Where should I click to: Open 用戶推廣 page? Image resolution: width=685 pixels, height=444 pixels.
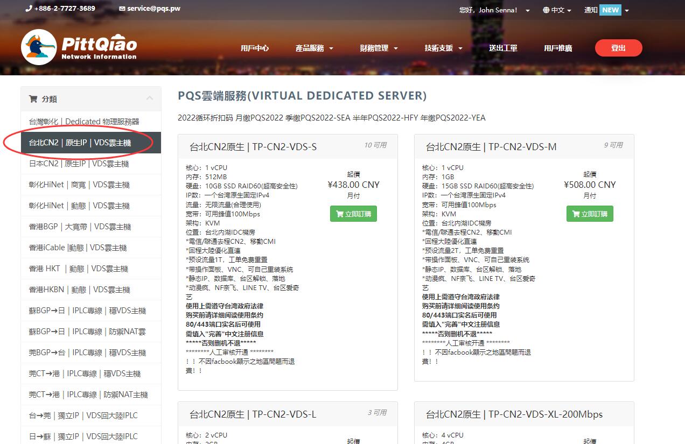(558, 48)
